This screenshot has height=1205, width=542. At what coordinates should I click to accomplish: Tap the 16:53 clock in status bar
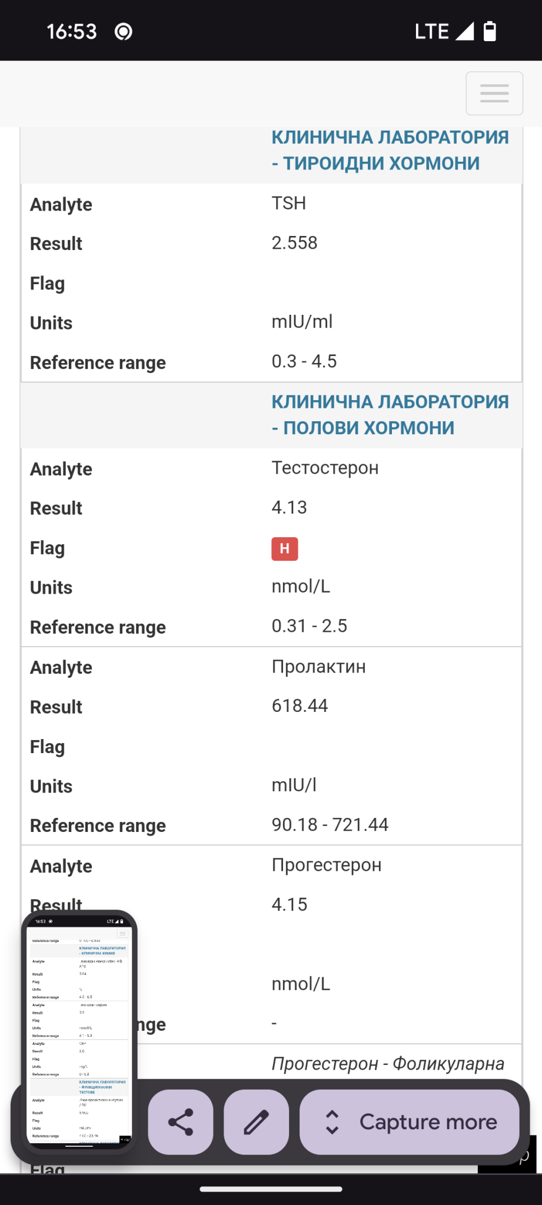(x=71, y=31)
